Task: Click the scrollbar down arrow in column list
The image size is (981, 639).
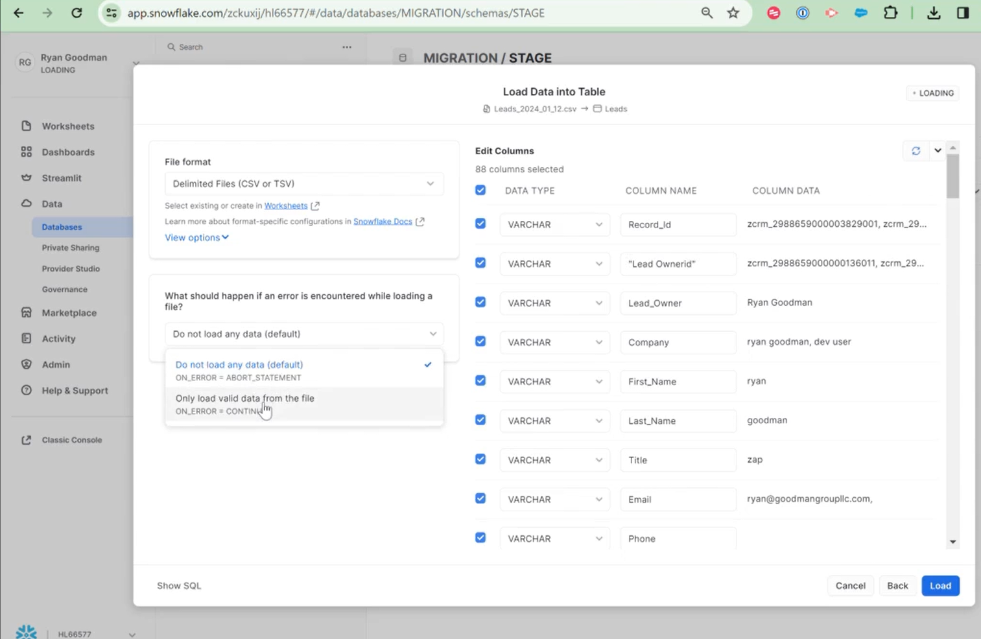Action: 952,542
